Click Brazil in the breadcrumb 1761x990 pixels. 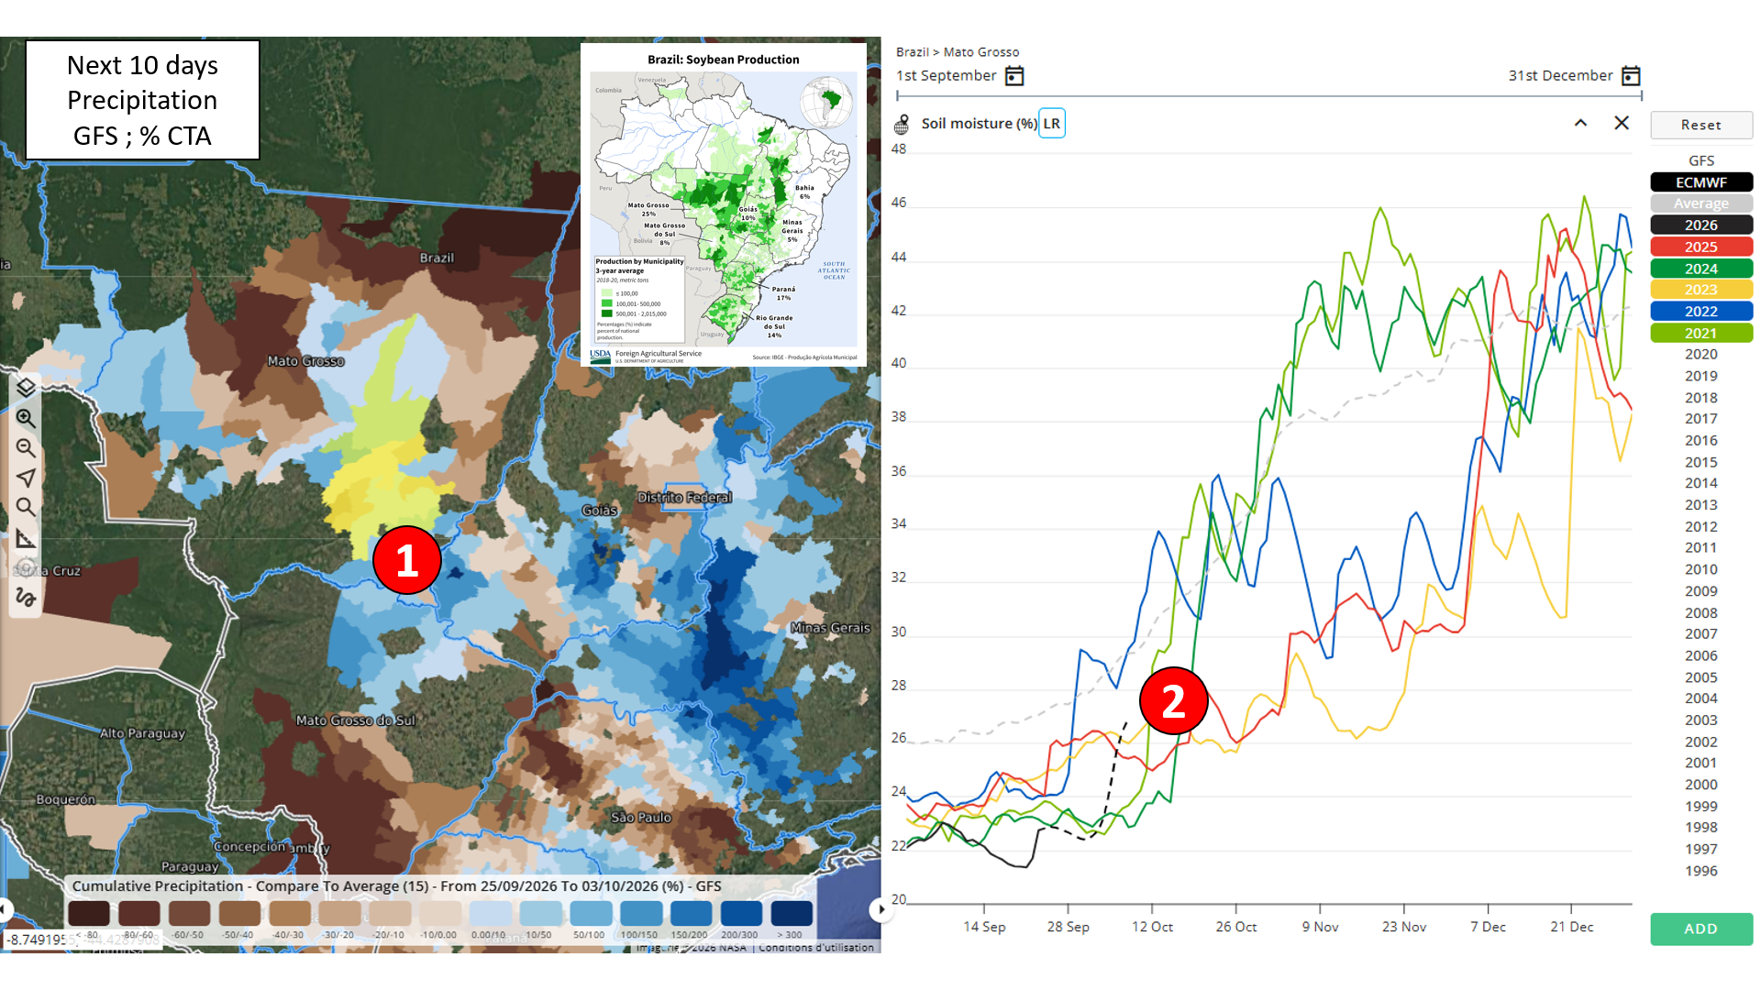point(913,52)
